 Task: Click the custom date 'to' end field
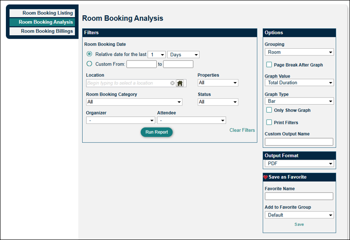click(178, 64)
